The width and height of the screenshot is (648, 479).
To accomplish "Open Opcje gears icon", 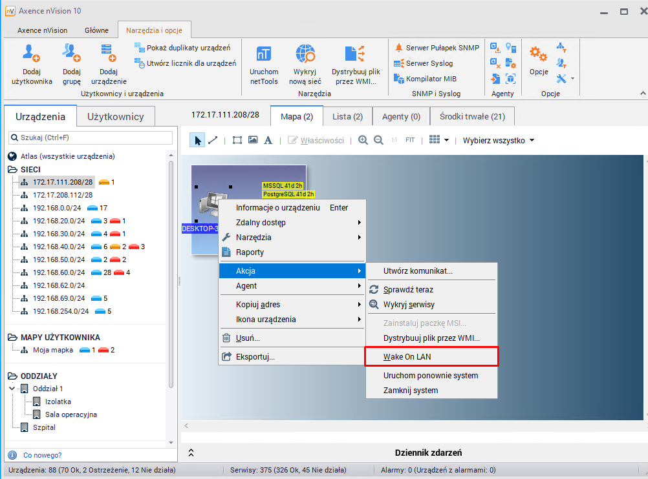I will coord(538,54).
